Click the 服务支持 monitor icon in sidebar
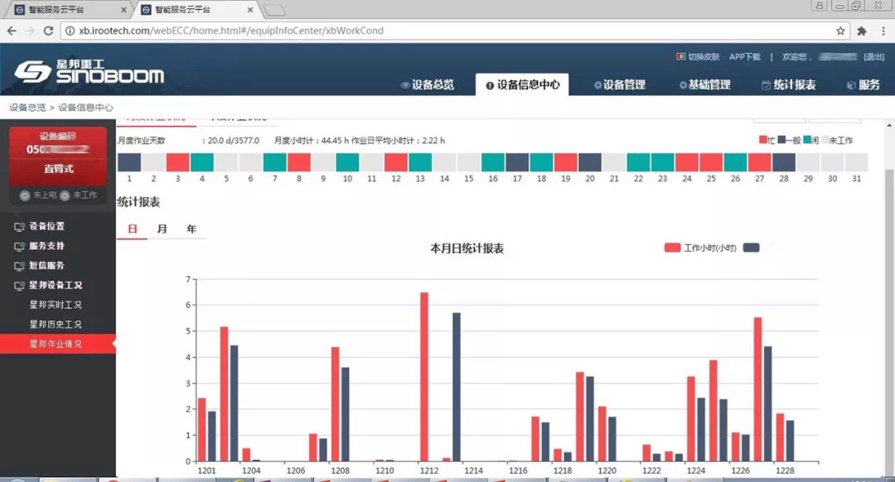 point(19,246)
